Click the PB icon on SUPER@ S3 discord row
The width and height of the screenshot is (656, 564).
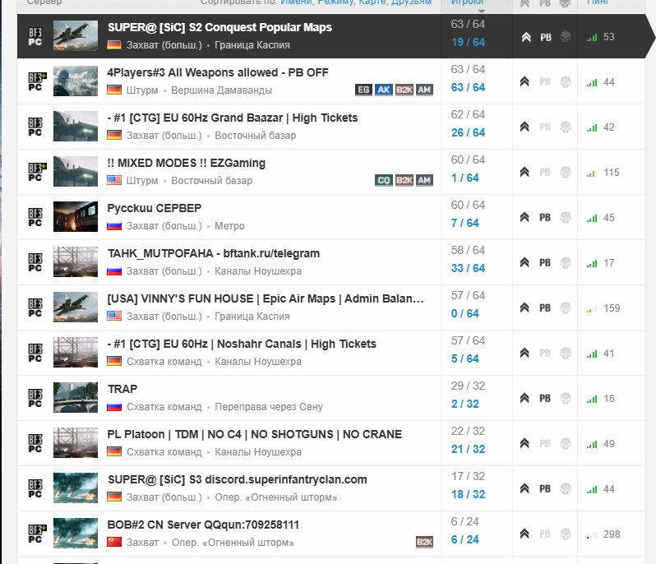(545, 488)
